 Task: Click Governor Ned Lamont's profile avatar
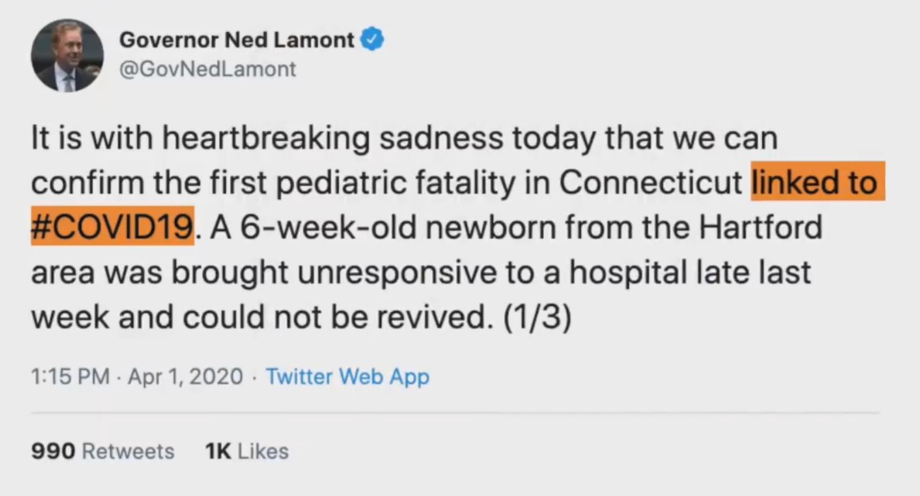67,55
